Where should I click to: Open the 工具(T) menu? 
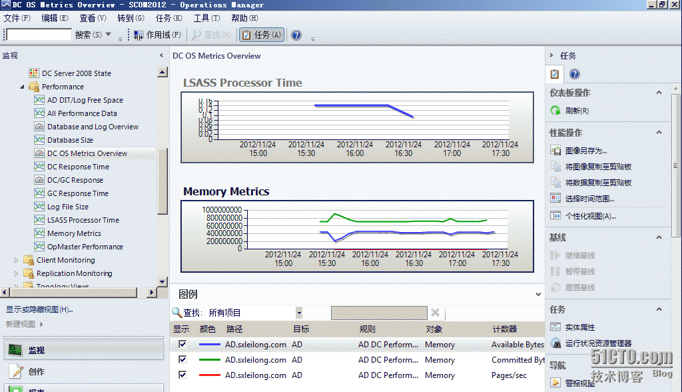tap(206, 18)
